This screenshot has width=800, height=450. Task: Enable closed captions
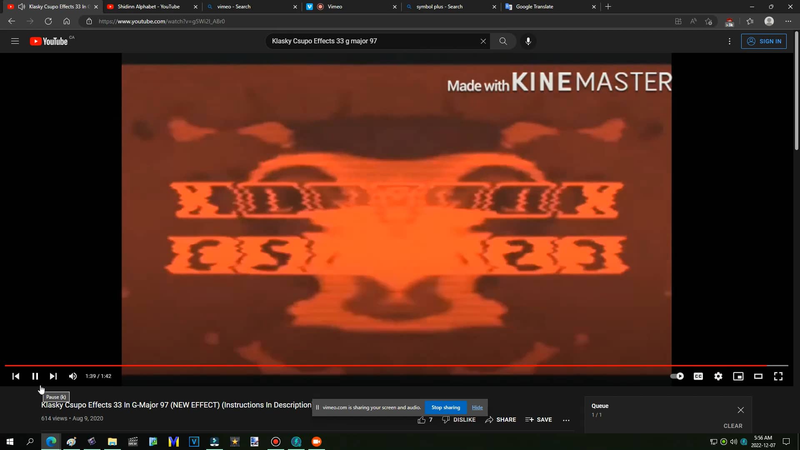(x=698, y=376)
